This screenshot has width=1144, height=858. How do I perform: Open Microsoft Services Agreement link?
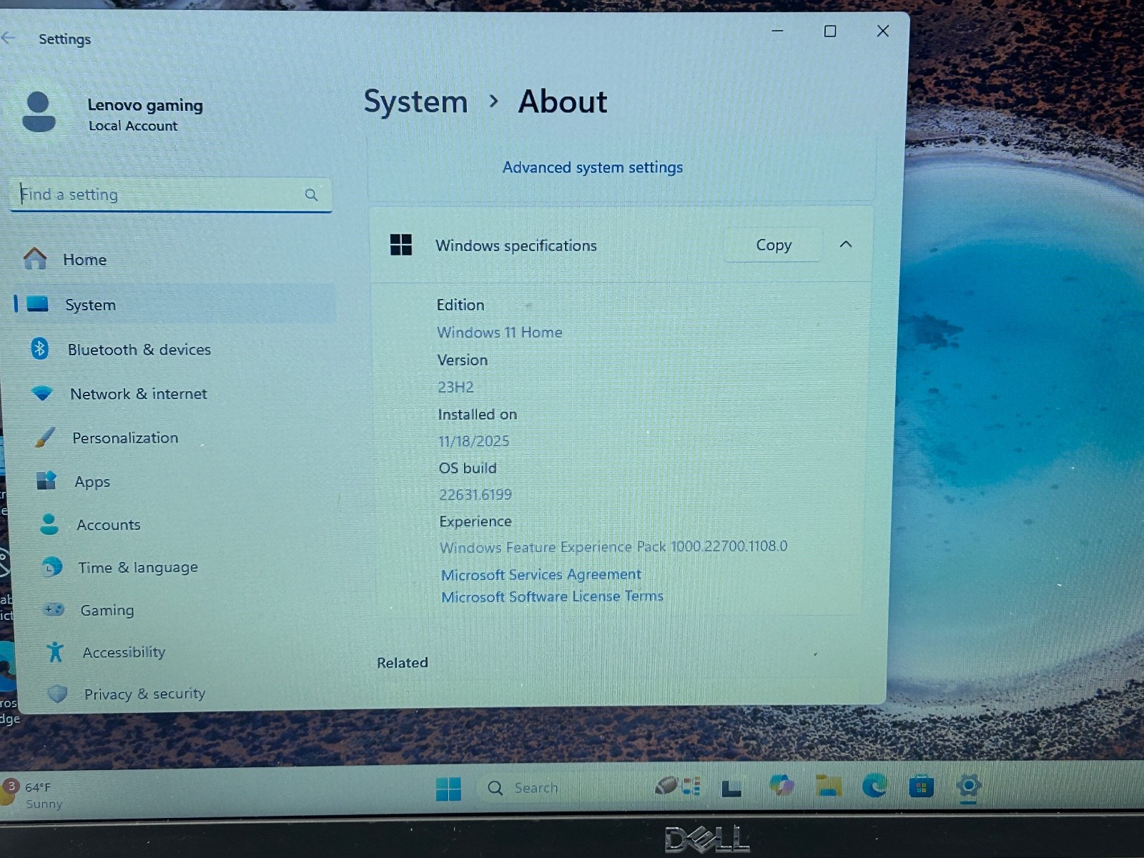(x=541, y=575)
